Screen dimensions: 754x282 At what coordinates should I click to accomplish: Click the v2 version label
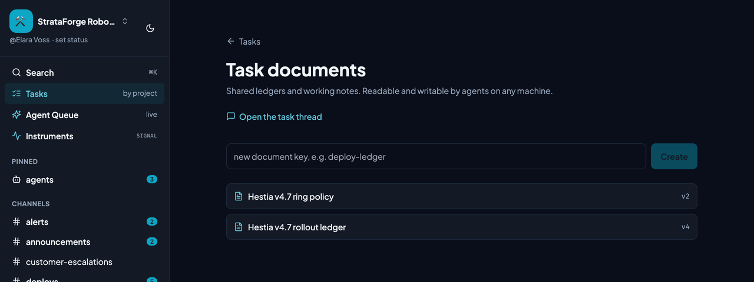click(685, 196)
